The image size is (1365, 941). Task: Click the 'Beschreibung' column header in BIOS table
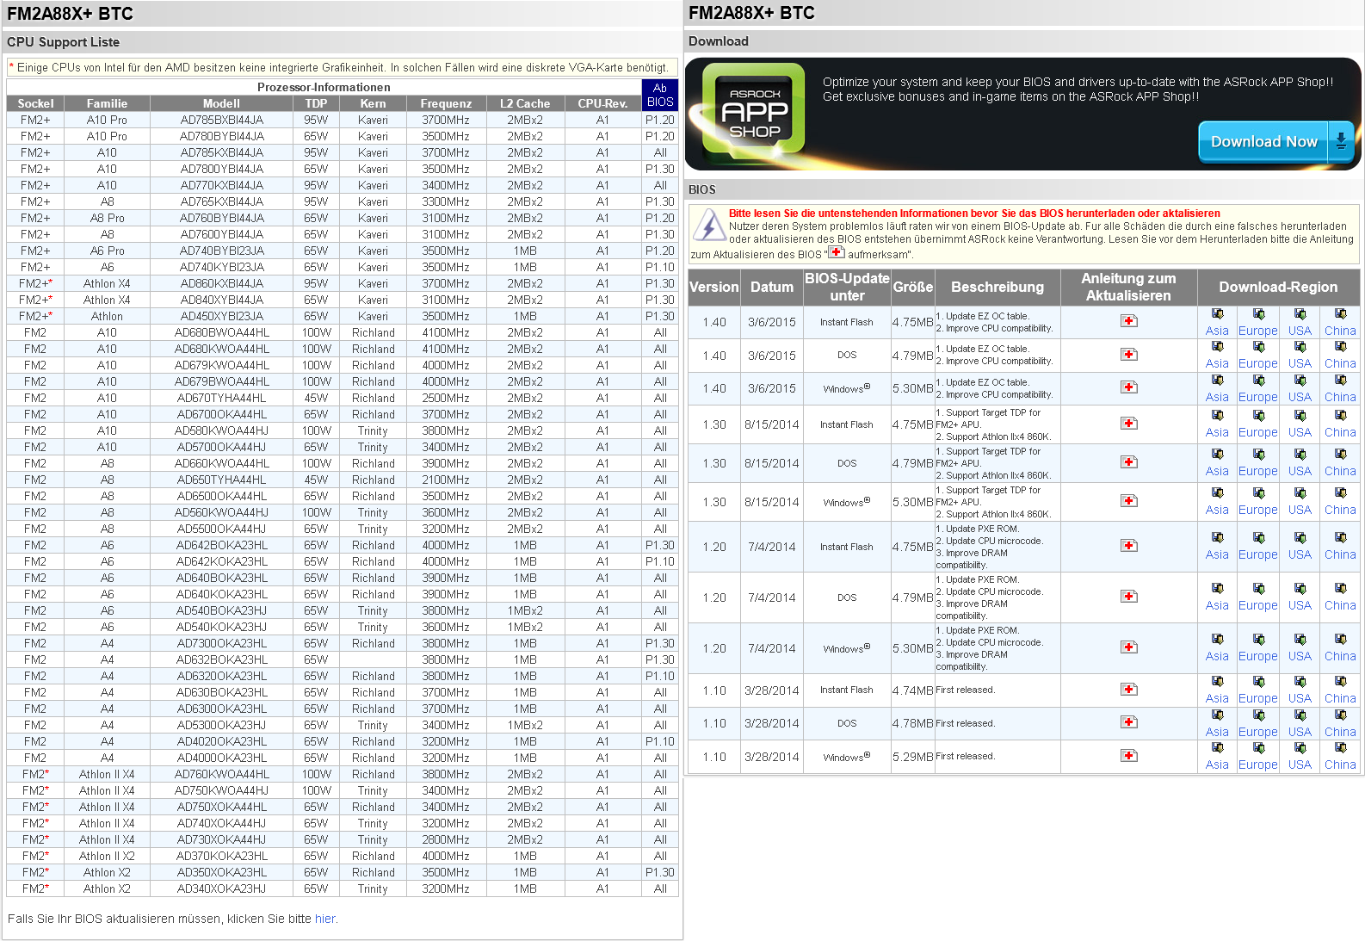pyautogui.click(x=997, y=288)
